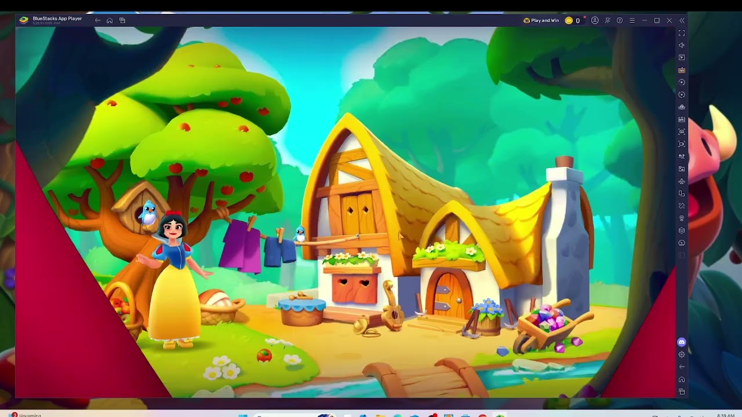This screenshot has height=417, width=742.
Task: Open the settings gear in sidebar
Action: [682, 354]
